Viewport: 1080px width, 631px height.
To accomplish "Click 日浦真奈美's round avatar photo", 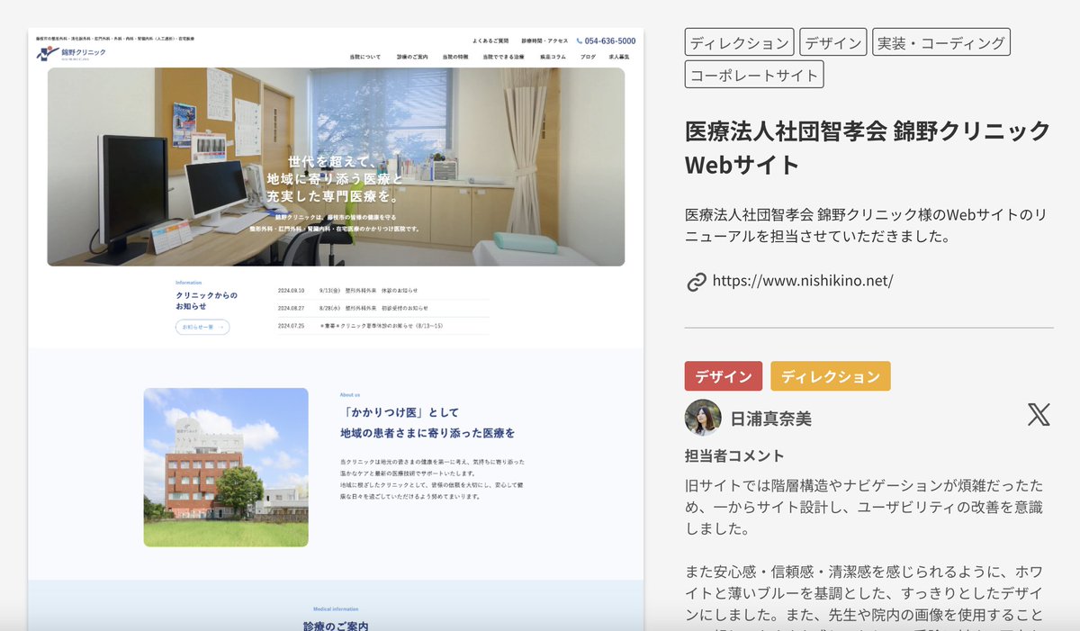I will [x=703, y=418].
